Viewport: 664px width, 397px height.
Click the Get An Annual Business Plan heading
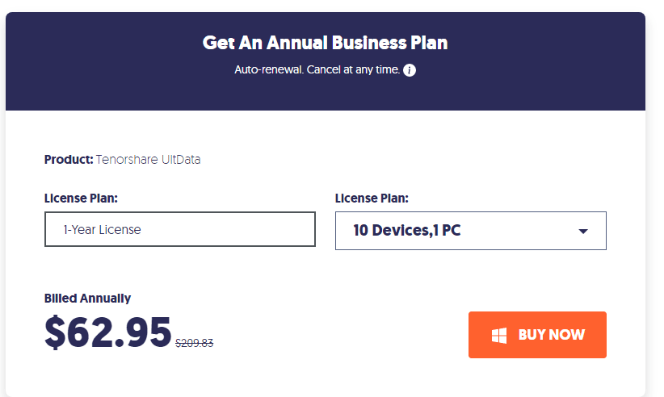(326, 43)
